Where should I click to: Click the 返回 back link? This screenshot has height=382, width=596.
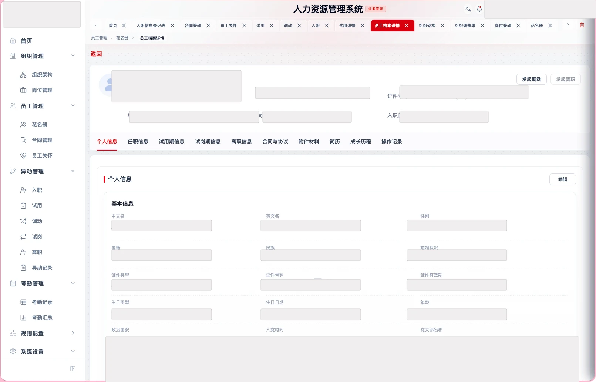coord(96,54)
